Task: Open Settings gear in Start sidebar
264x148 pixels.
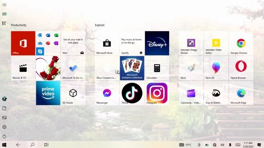Action: [5, 127]
